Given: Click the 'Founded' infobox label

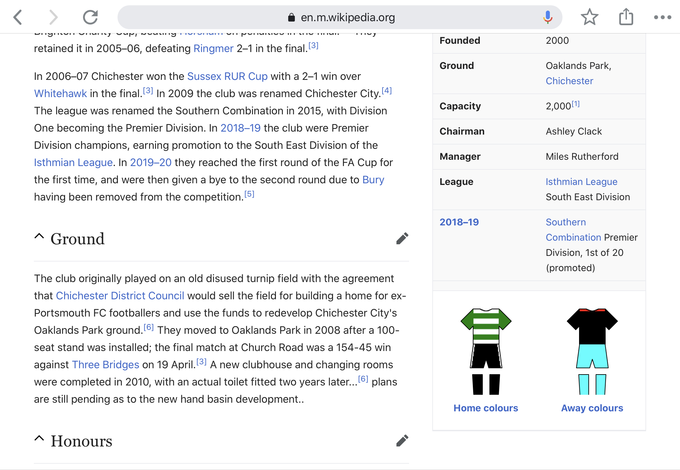Looking at the screenshot, I should [460, 40].
